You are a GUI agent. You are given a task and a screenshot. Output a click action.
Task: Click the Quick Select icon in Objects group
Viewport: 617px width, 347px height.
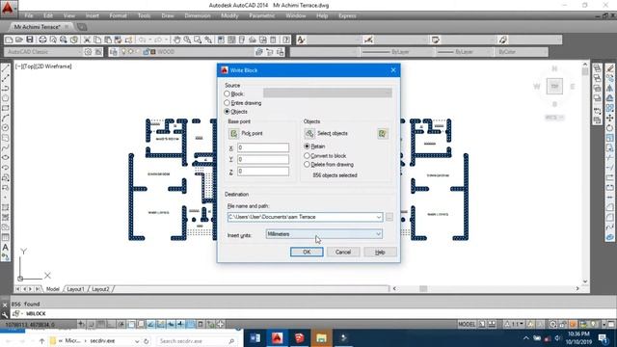pyautogui.click(x=382, y=134)
